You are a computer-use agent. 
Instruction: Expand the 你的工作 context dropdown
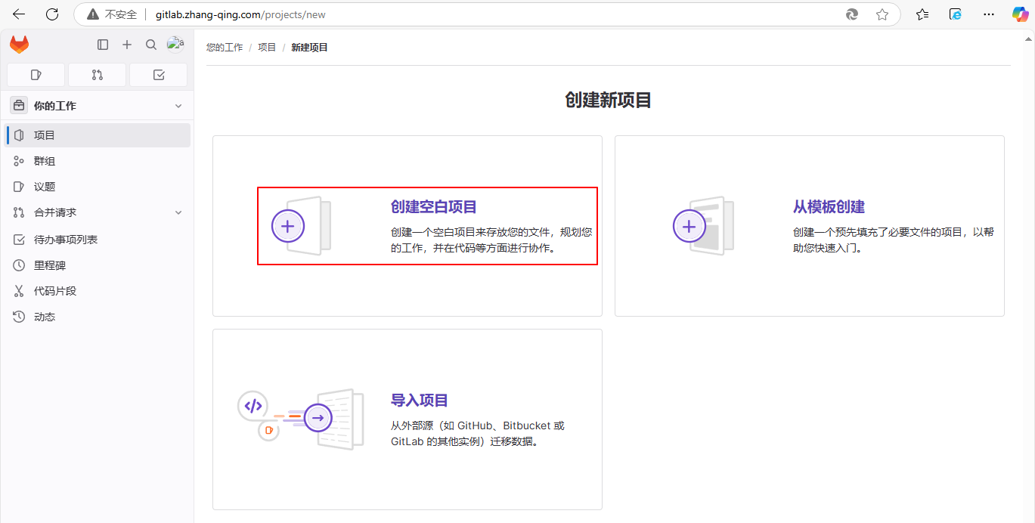(x=178, y=106)
